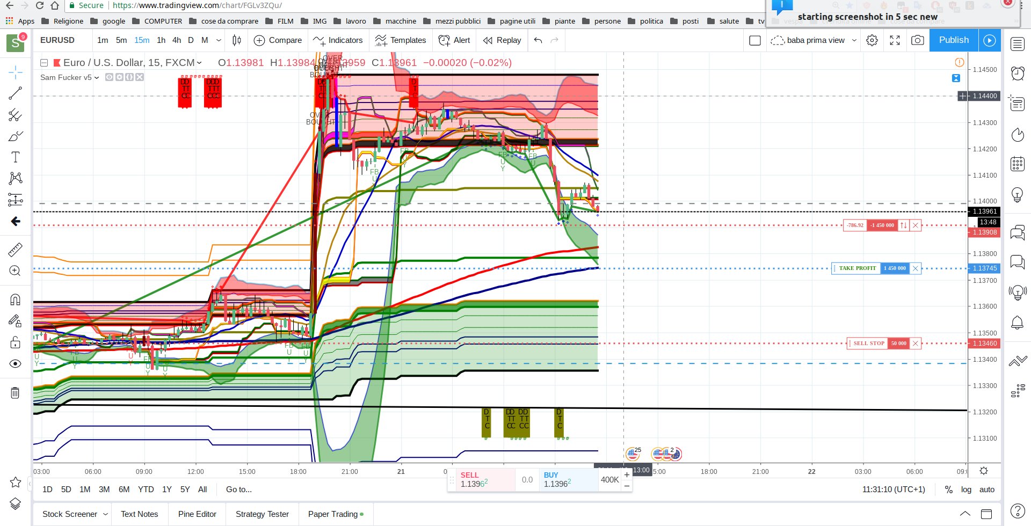Open the object tree layers icon
The image size is (1031, 526).
point(15,503)
